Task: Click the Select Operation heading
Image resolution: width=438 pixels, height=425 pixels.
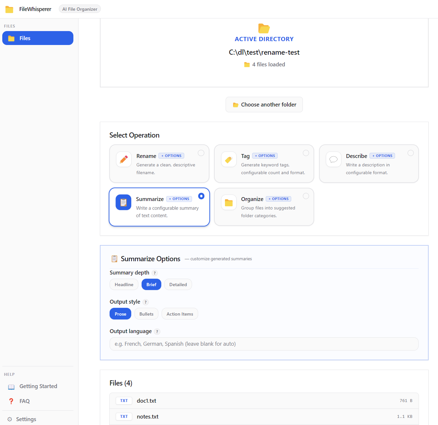Action: pos(134,135)
